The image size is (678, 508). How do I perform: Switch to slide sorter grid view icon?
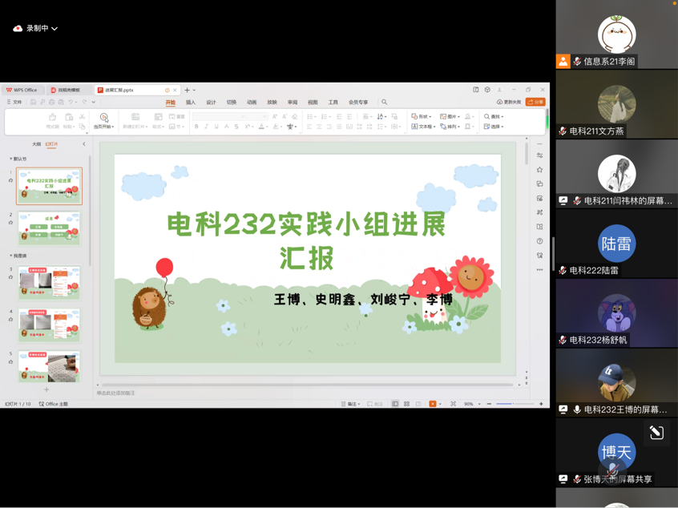pyautogui.click(x=406, y=404)
